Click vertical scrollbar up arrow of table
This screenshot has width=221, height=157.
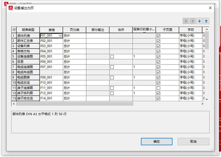pyautogui.click(x=207, y=29)
